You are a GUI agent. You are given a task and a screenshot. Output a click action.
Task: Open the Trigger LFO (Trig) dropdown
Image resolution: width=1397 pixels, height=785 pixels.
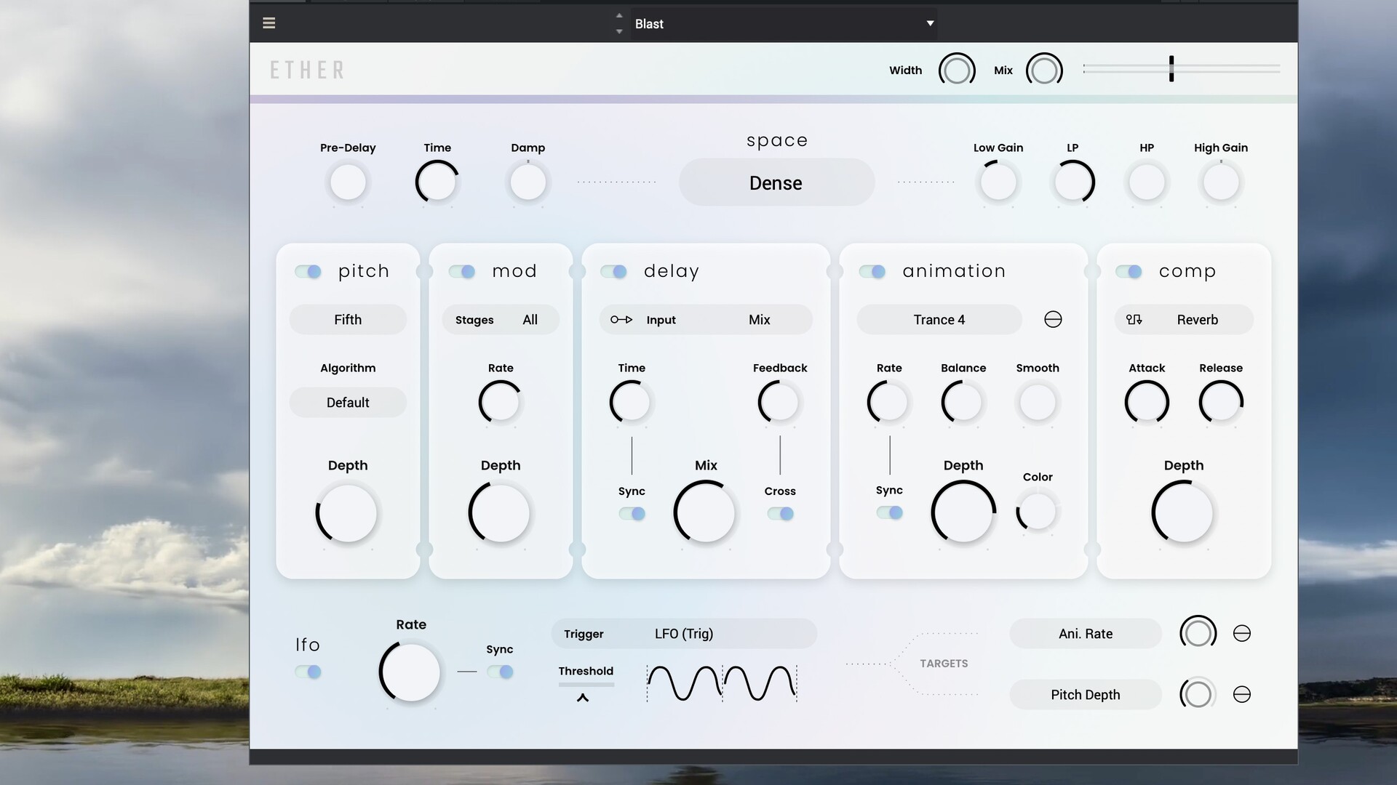click(682, 633)
